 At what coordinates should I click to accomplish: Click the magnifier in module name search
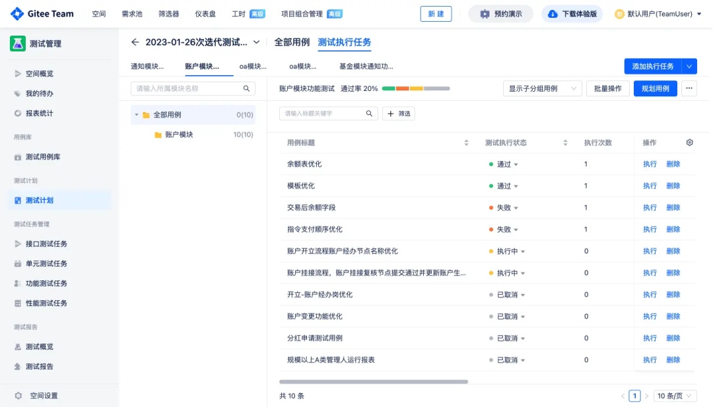tap(246, 88)
